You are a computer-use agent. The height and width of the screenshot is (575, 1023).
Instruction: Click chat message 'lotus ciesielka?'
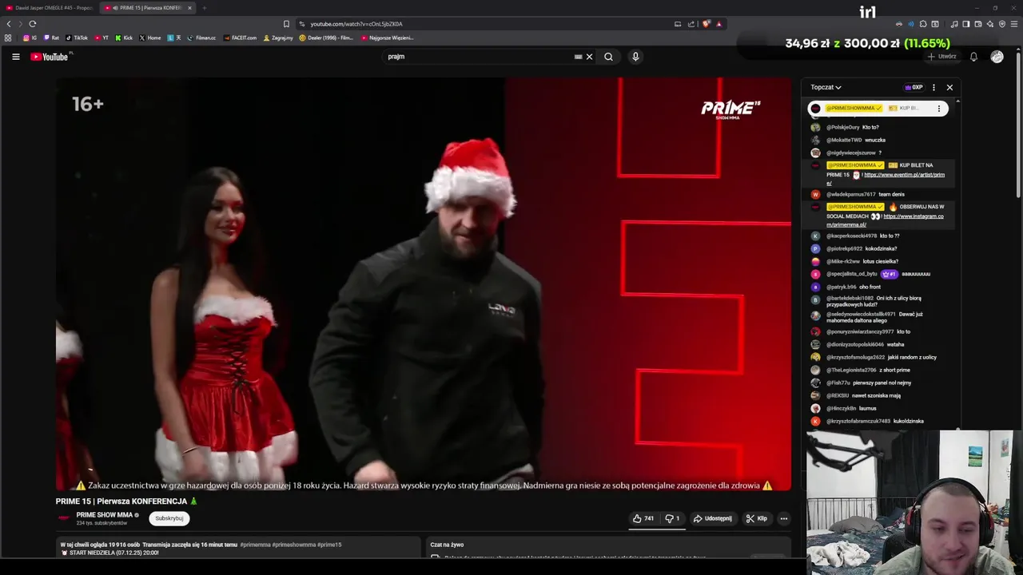(x=879, y=261)
